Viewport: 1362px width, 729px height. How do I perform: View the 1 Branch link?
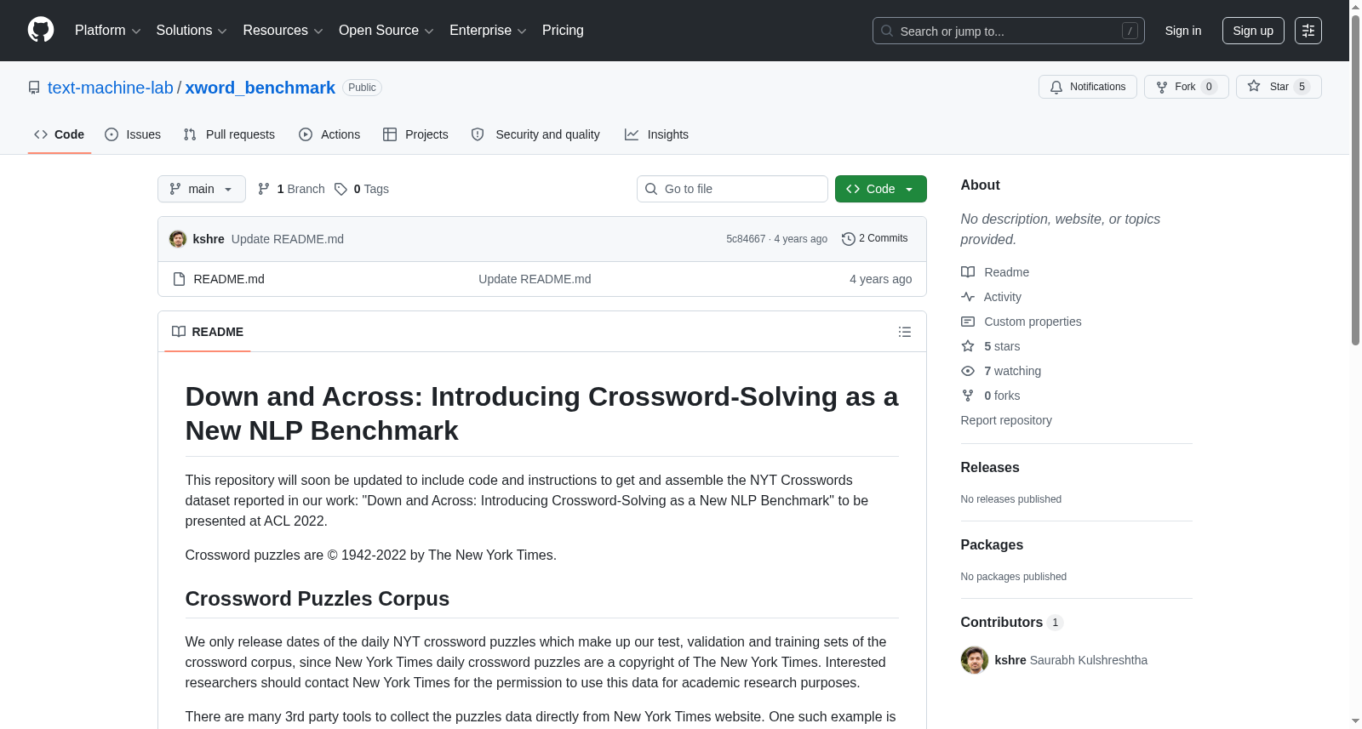coord(291,189)
